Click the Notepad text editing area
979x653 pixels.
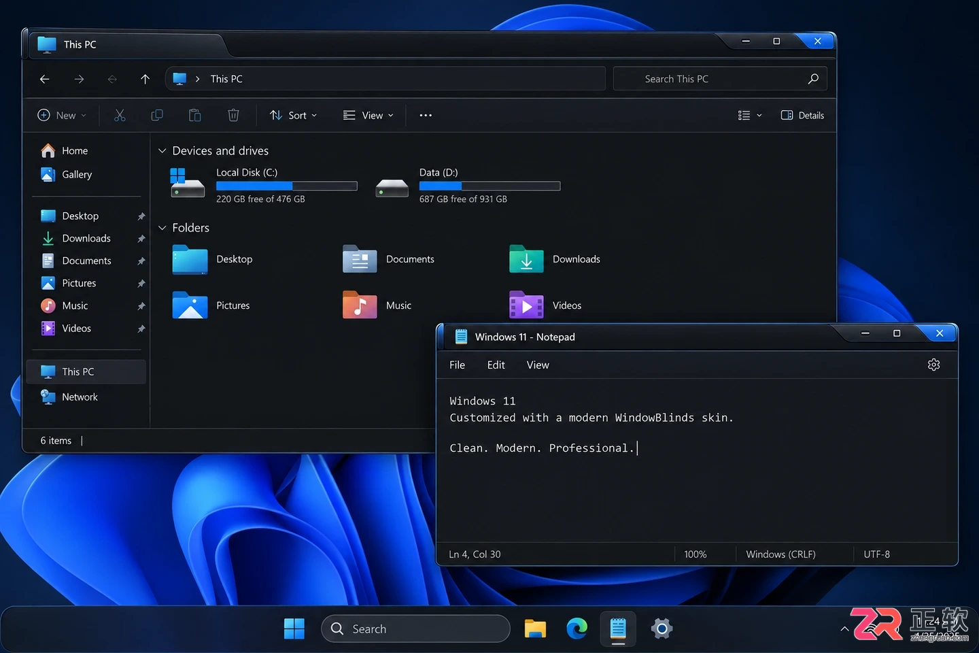tap(697, 460)
